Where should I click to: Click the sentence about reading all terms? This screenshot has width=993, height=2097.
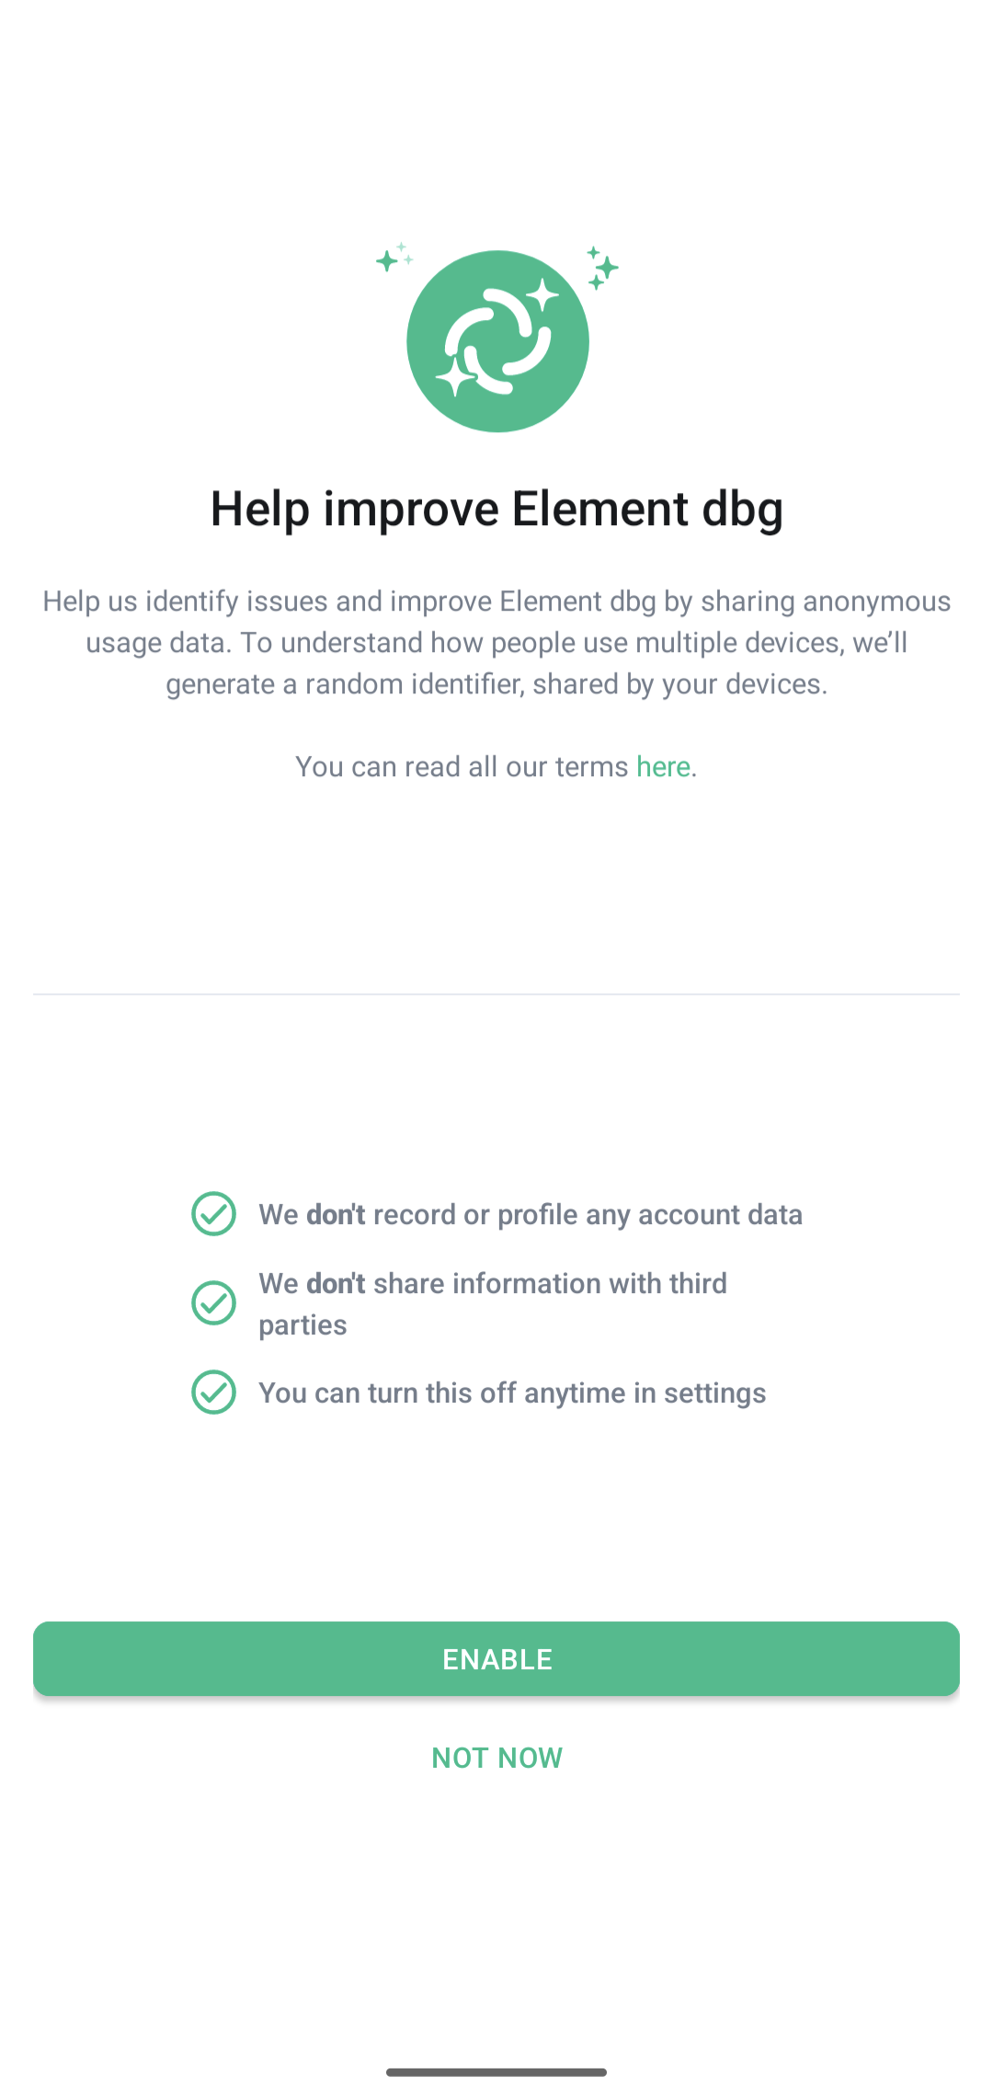pos(496,765)
